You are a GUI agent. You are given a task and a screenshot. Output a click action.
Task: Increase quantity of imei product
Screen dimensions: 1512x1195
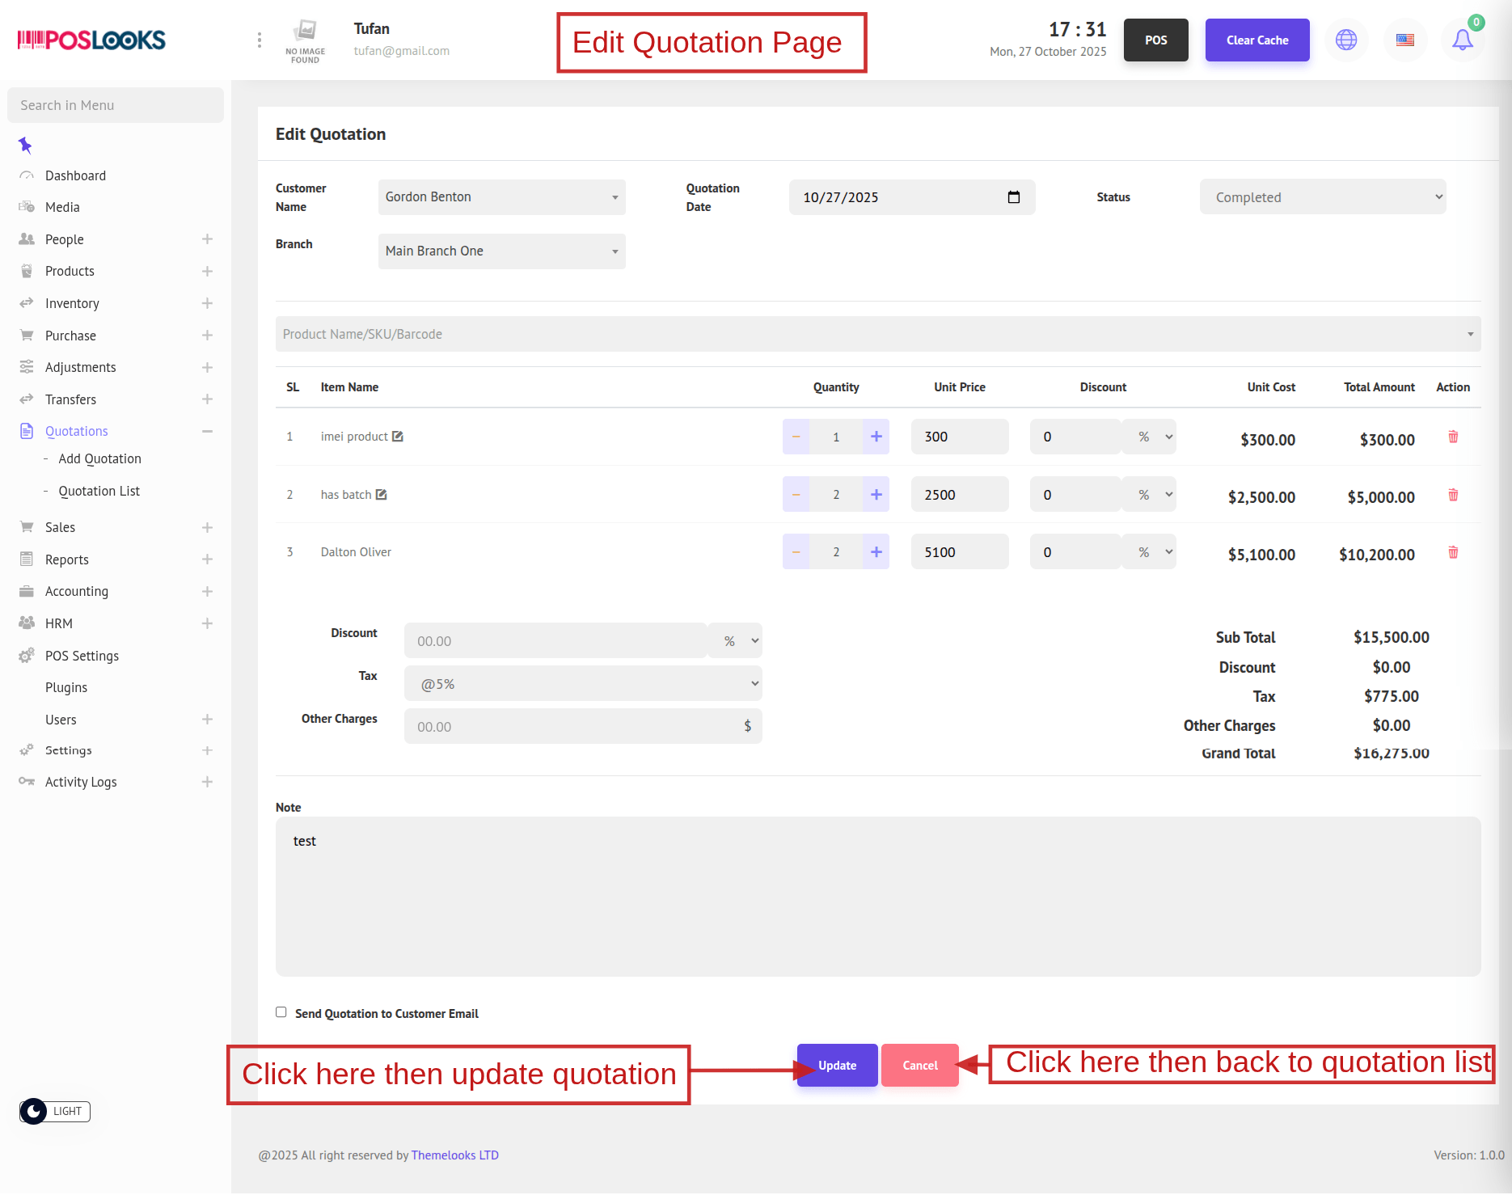click(876, 437)
